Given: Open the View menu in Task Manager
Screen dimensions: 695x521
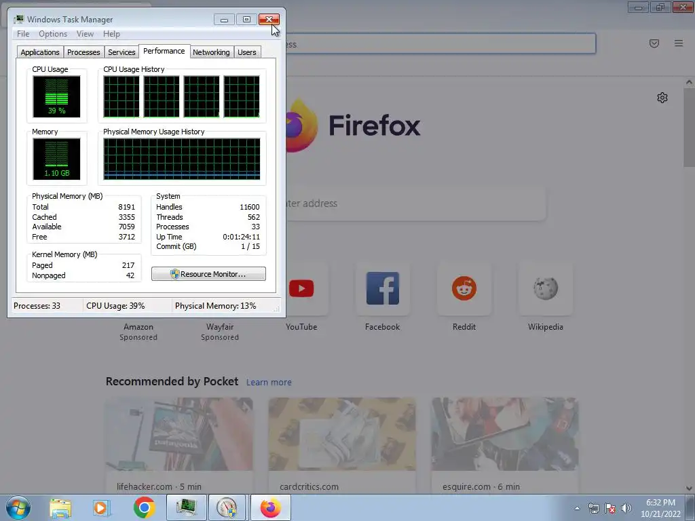Looking at the screenshot, I should pos(85,34).
